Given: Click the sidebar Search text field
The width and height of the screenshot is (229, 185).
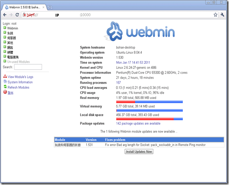Looking at the screenshot, I should pos(28,67).
